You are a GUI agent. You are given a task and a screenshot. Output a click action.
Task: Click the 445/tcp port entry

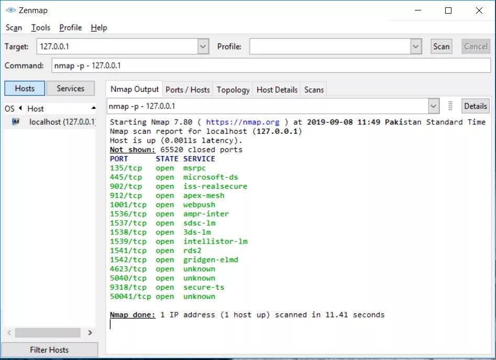126,177
